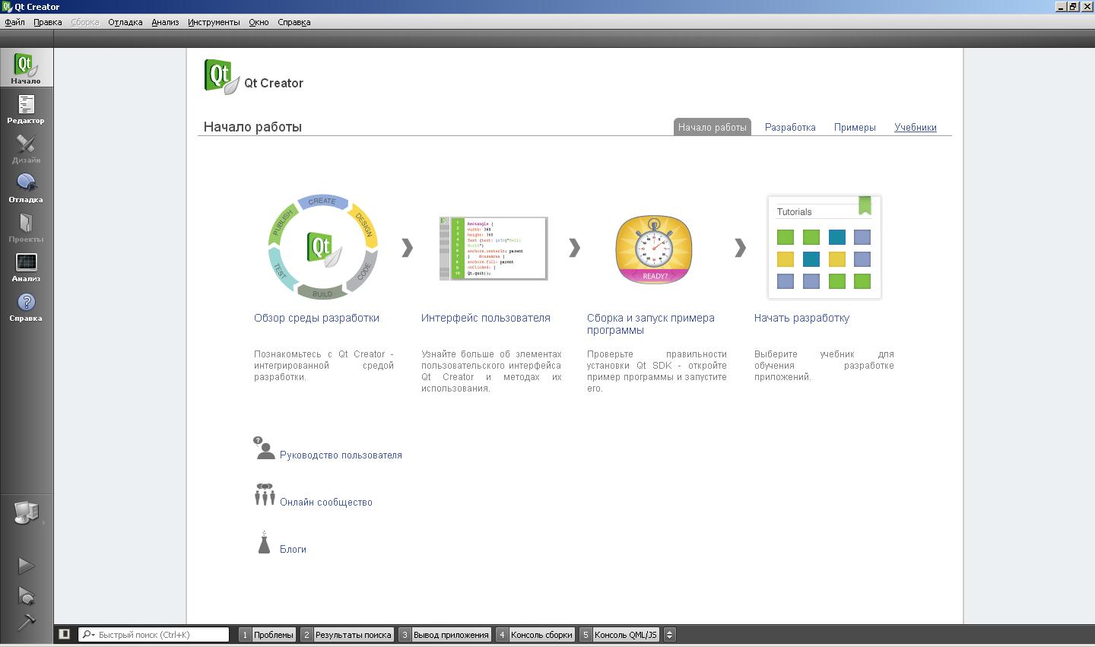The height and width of the screenshot is (647, 1095).
Task: Click the Qt Creator logo in the header
Action: click(x=223, y=77)
